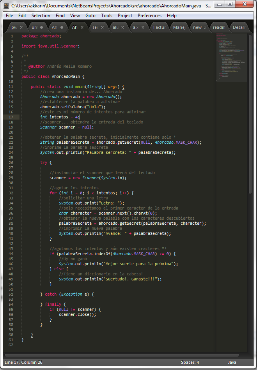Click line number 17 in the gutter

(11, 117)
